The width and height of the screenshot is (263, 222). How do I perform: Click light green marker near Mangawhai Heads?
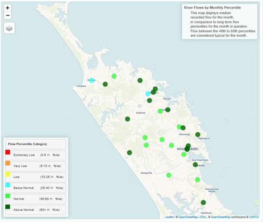(197, 180)
